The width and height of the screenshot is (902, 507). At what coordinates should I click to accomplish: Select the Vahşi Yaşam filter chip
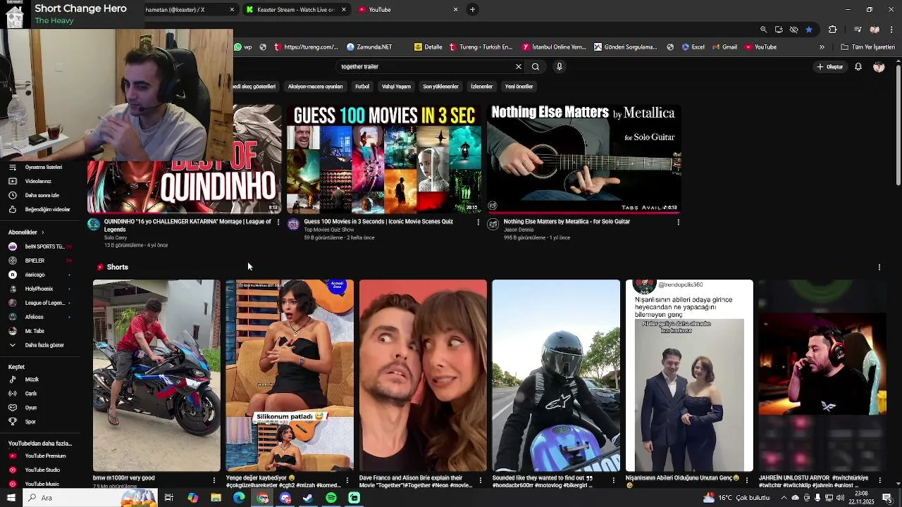pyautogui.click(x=396, y=87)
